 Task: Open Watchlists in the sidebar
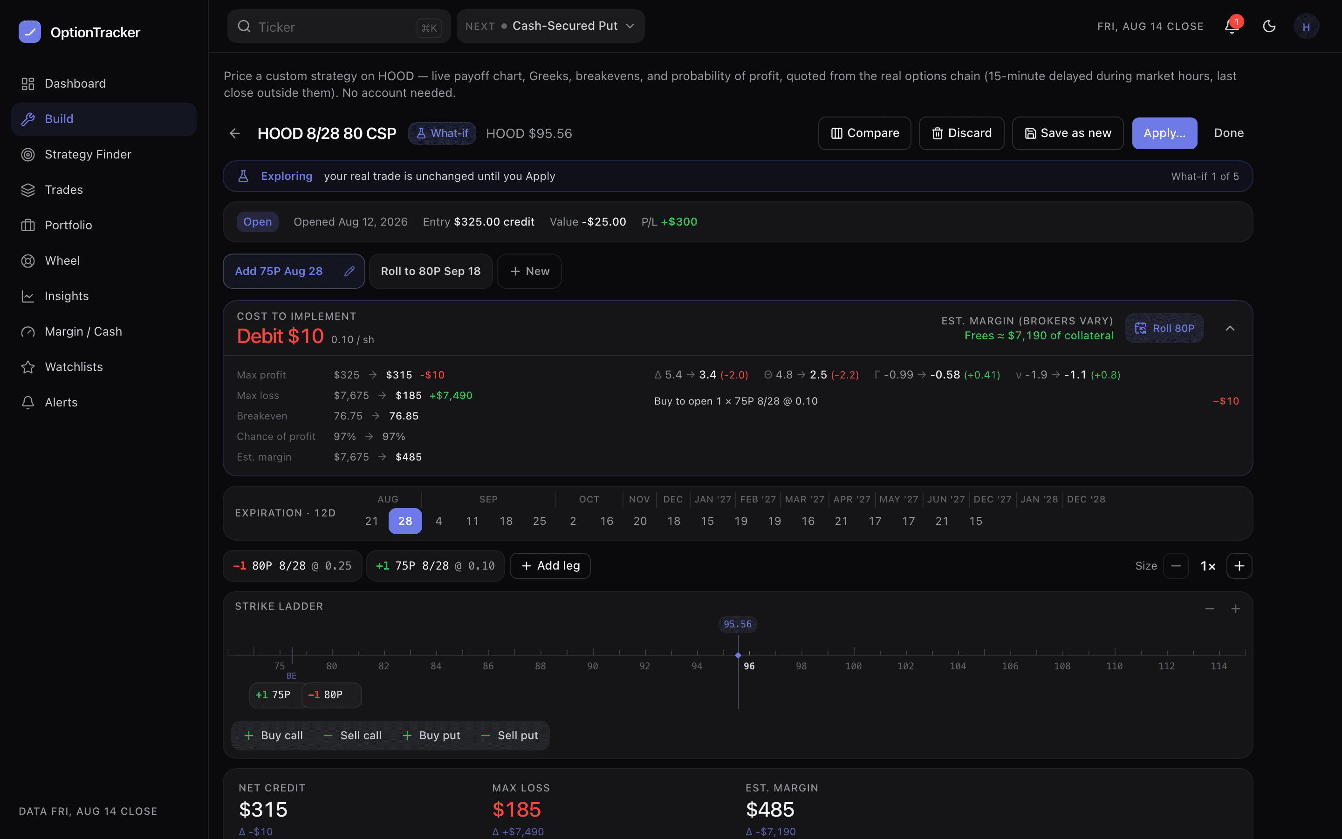104,367
